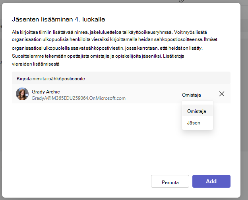Click the heading Jäsenten lisääminen 4. luokalle
Image resolution: width=248 pixels, height=200 pixels.
point(58,19)
